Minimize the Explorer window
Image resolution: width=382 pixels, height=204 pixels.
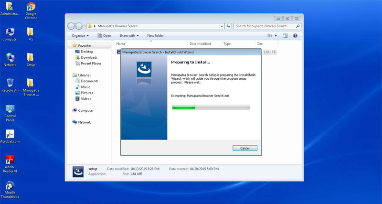pos(278,19)
